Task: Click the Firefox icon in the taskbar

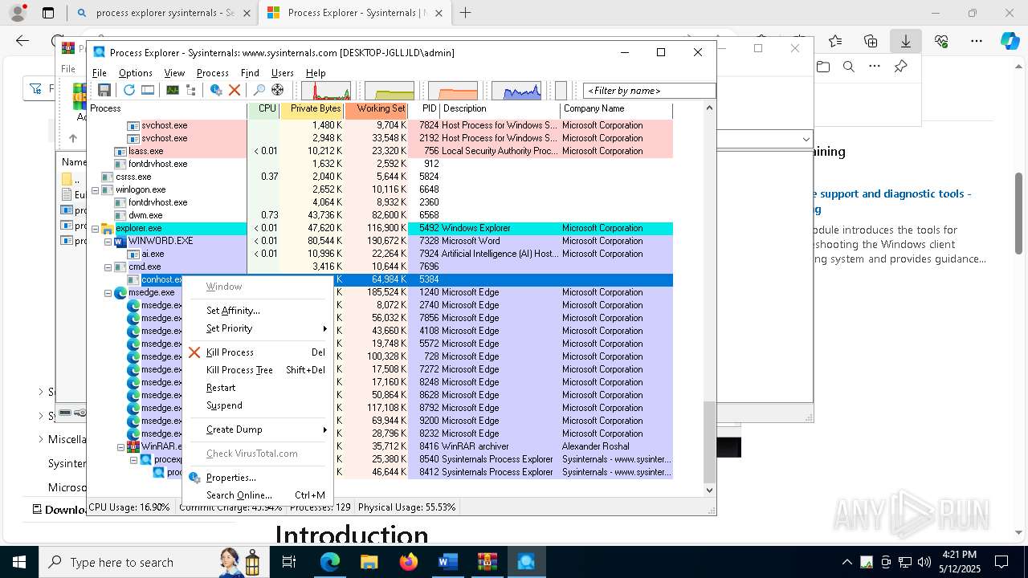Action: coord(409,562)
